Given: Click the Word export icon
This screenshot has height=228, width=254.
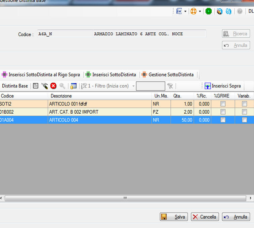Looking at the screenshot, I should (x=179, y=11).
